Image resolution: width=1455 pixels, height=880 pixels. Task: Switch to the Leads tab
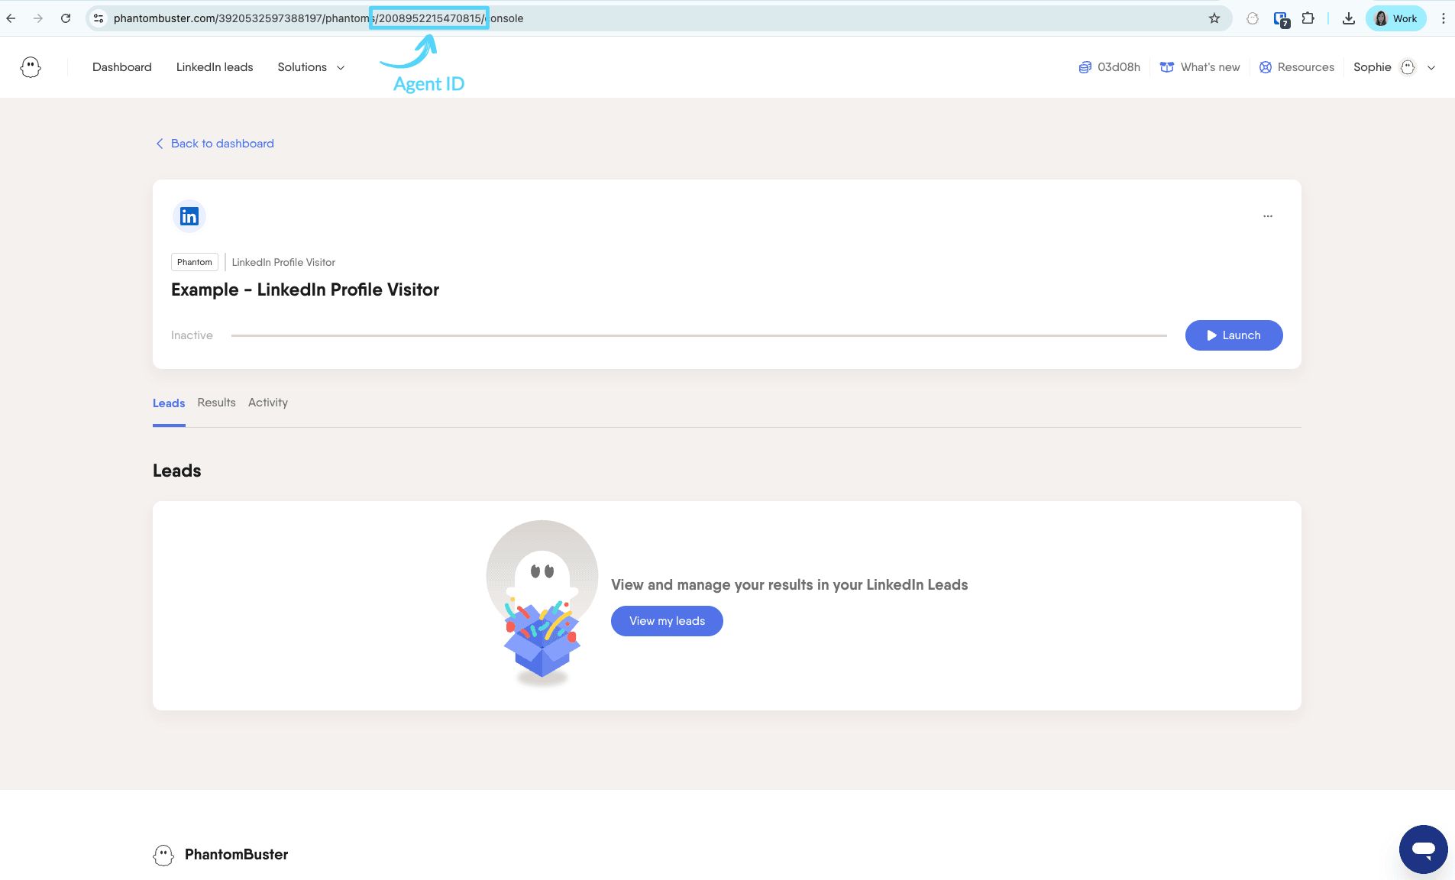pos(169,403)
